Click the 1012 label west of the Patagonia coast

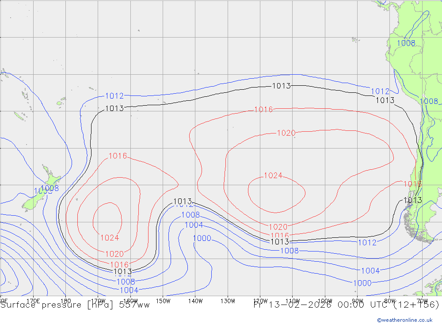(367, 242)
